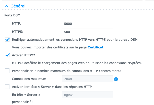
Task: Enable custom maximum HTTP connections checkbox
Action: coord(7,71)
